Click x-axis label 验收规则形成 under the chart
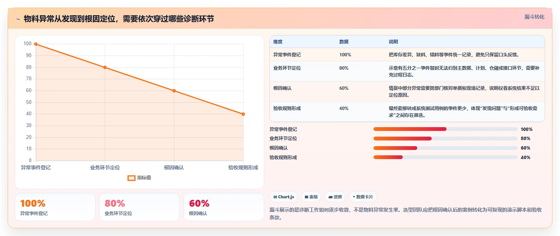The width and height of the screenshot is (560, 236). click(243, 167)
